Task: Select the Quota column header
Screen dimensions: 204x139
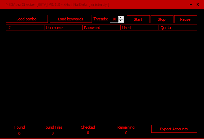Action: pos(178,28)
